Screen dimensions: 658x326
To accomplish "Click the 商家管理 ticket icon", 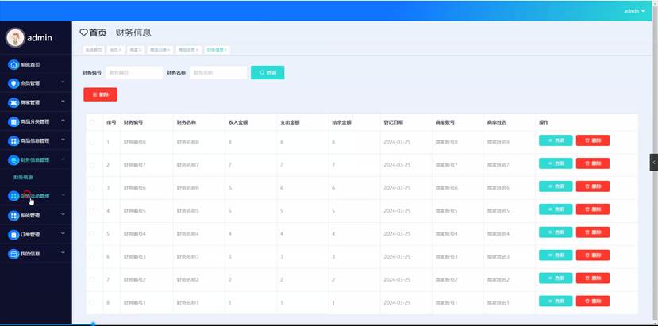I will point(13,102).
